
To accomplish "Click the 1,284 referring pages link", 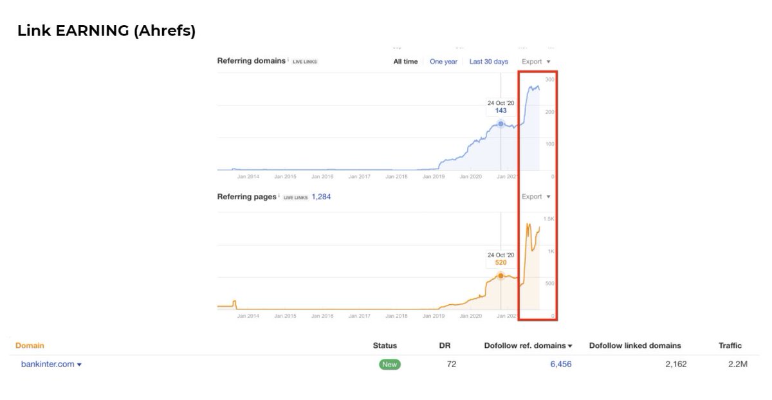I will (x=321, y=197).
